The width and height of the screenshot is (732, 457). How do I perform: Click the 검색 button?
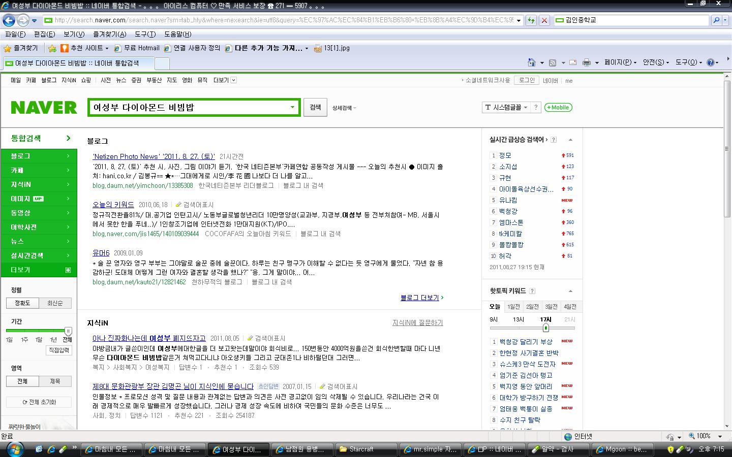click(x=315, y=107)
